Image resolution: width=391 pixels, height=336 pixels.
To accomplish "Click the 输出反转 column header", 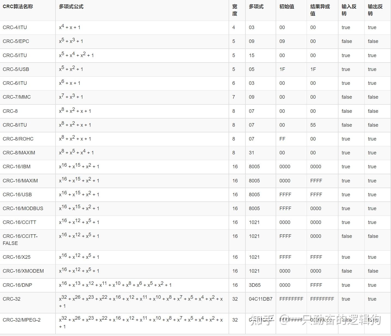I will point(375,10).
